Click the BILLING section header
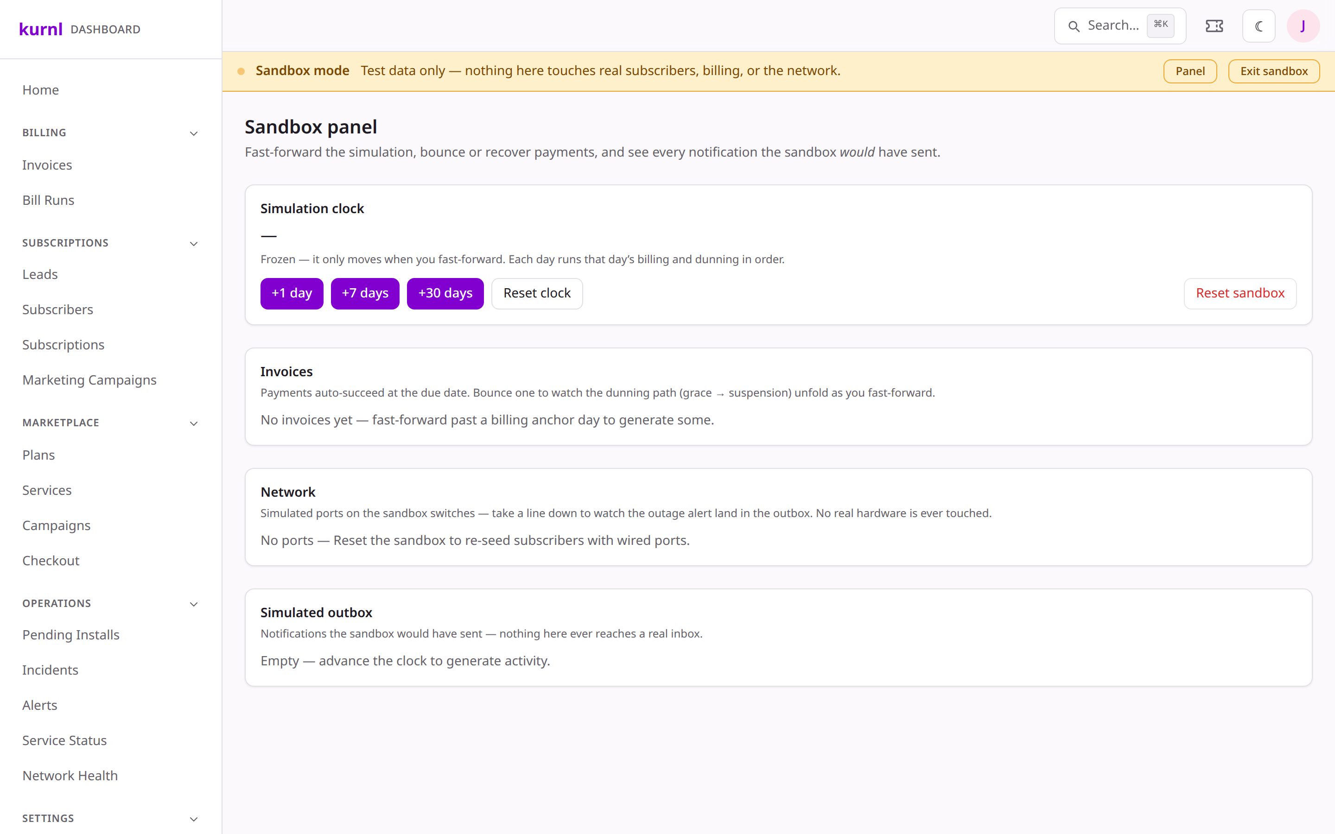 click(x=44, y=133)
